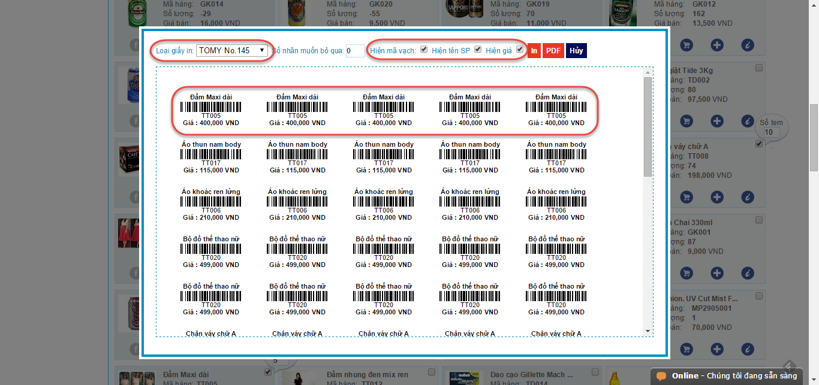The width and height of the screenshot is (819, 385).
Task: Click info icon of TT008 product
Action: coord(748,197)
